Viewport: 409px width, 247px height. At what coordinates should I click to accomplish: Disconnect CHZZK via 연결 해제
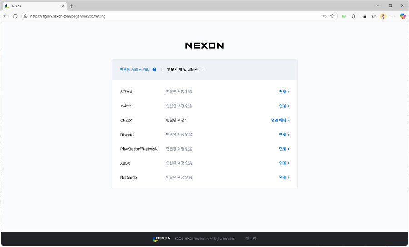[280, 121]
